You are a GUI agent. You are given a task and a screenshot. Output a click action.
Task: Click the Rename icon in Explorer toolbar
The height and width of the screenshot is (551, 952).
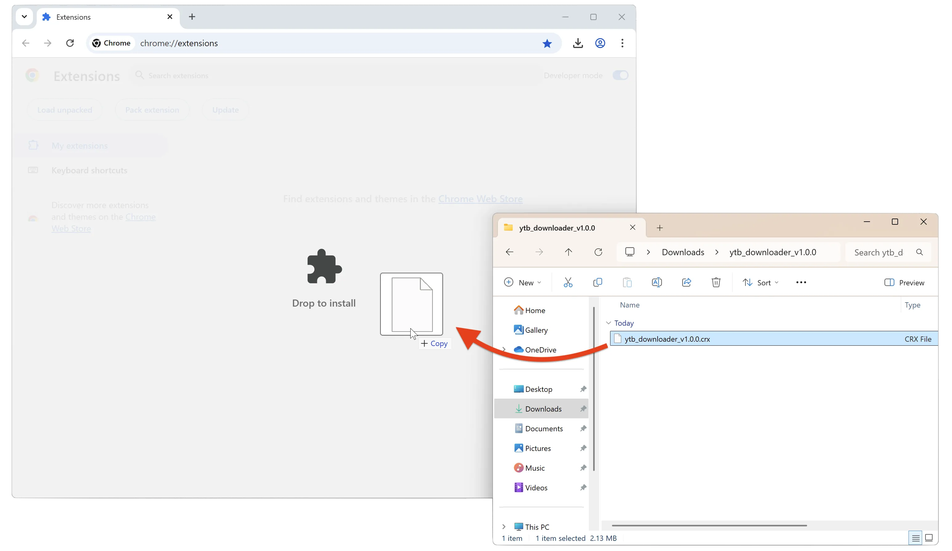click(657, 283)
